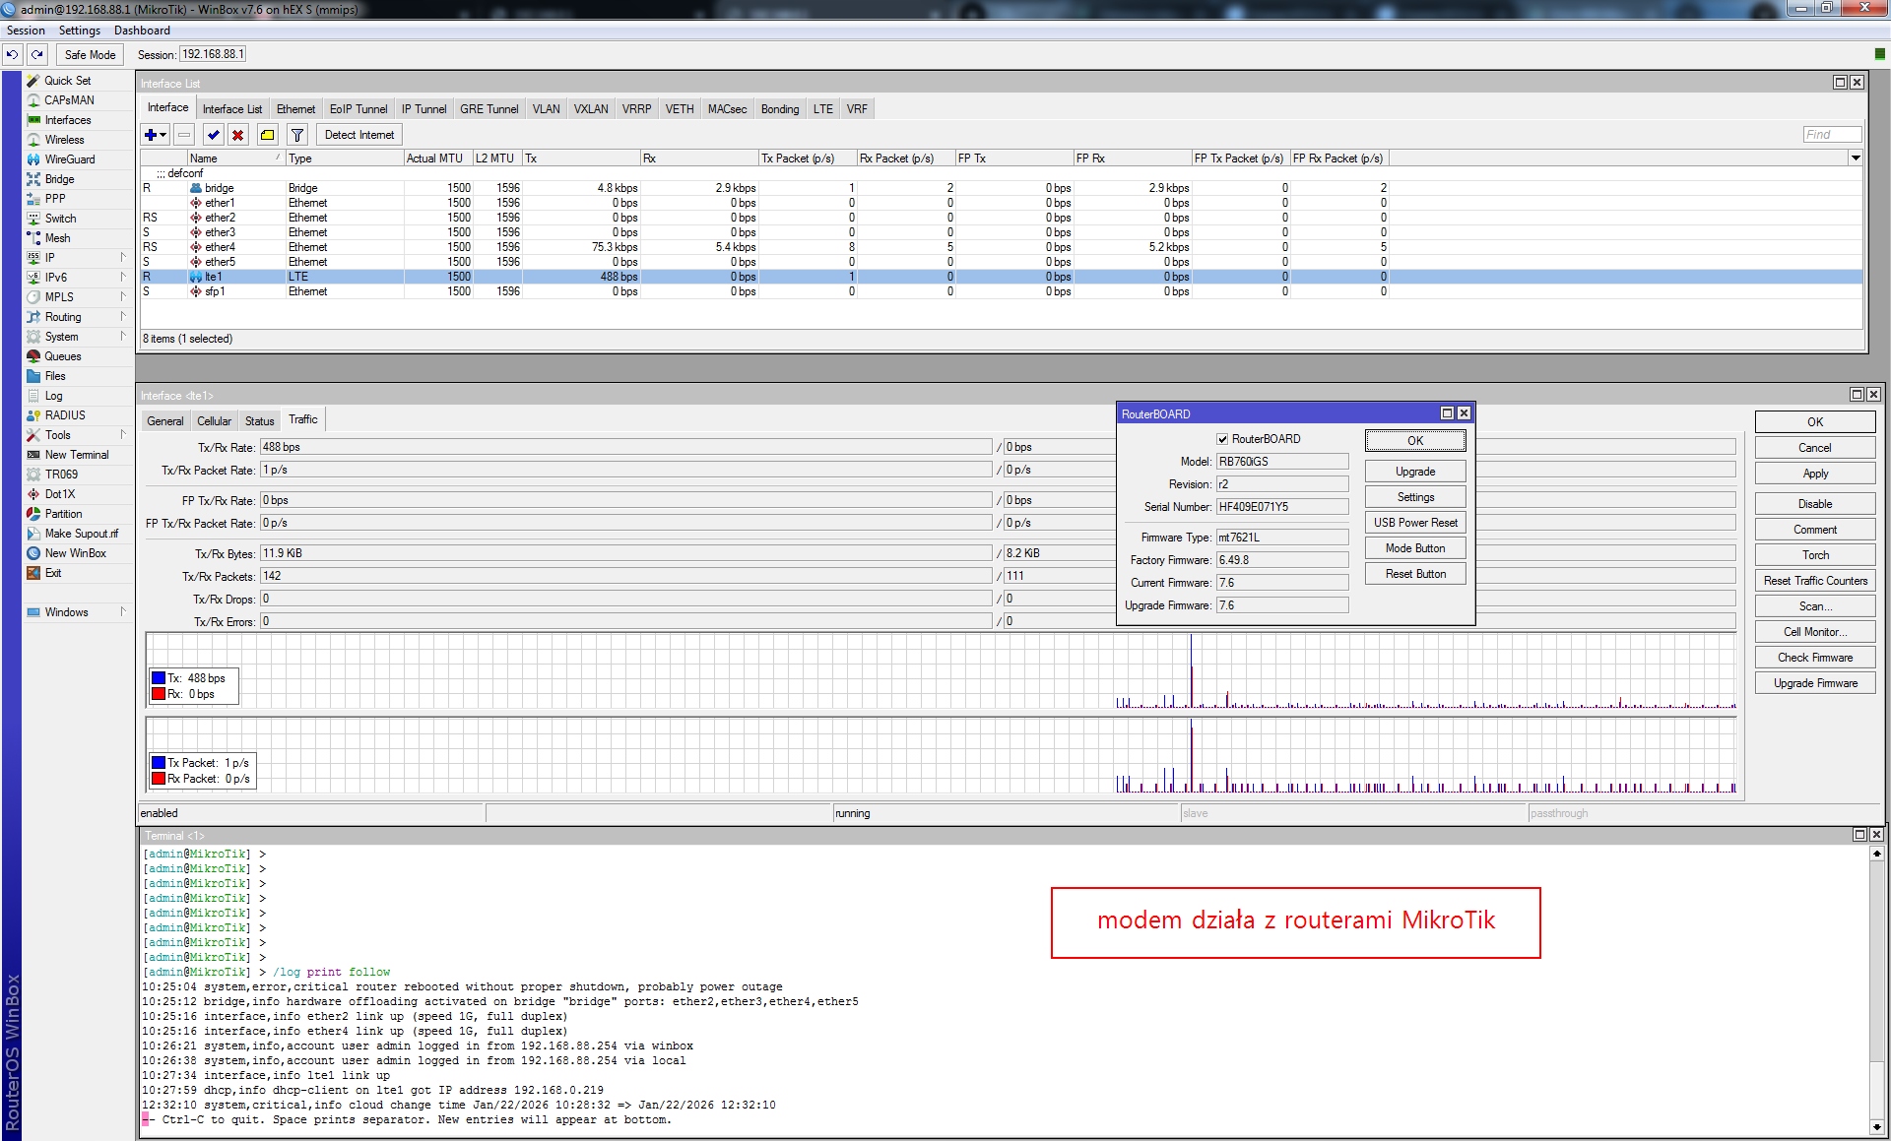Open column selector dropdown arrow in table header
The image size is (1891, 1141).
pos(1856,158)
